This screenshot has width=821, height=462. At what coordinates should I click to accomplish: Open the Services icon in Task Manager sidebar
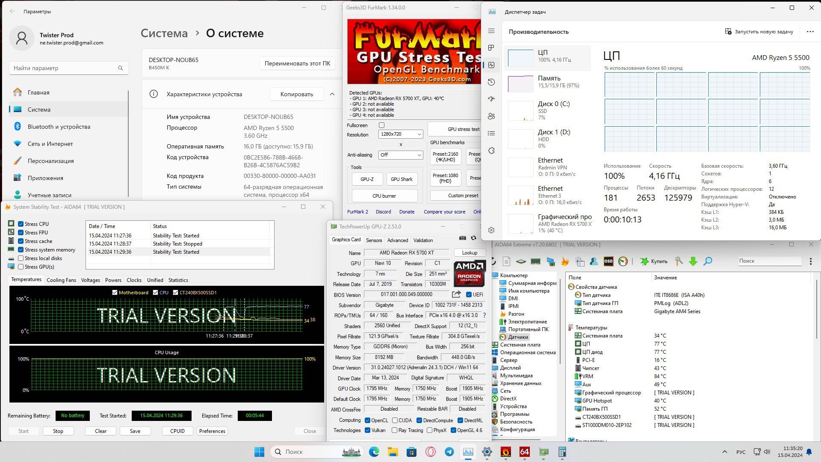coord(491,151)
